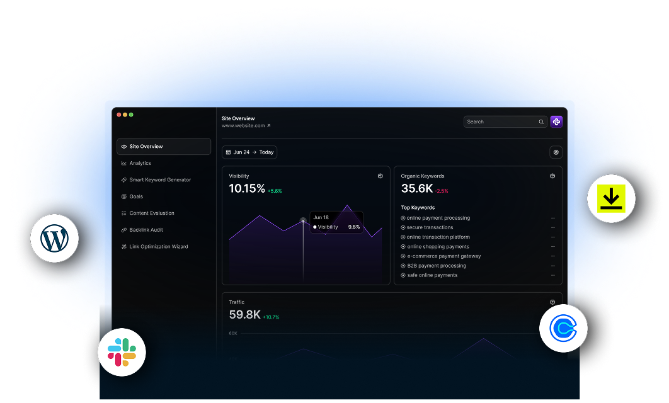Click the Goals target icon

(123, 196)
